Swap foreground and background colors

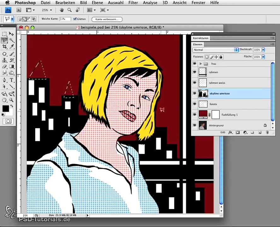pos(12,106)
